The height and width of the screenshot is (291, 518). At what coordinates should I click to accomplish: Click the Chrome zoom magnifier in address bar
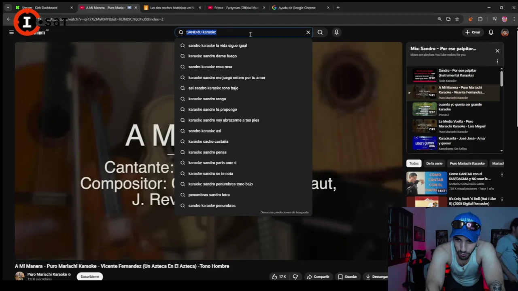(x=439, y=19)
